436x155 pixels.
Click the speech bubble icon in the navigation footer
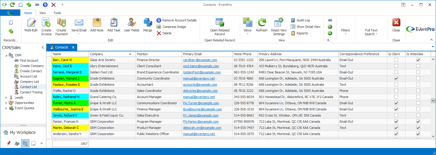tap(33, 143)
